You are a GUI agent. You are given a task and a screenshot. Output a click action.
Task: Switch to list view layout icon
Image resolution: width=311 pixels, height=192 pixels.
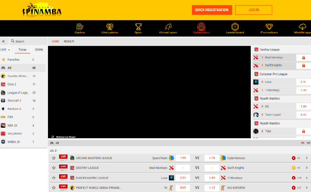coord(303,143)
